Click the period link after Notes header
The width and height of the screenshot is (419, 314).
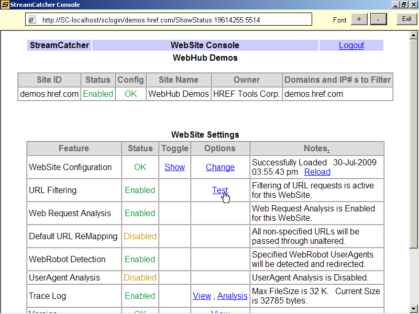328,149
